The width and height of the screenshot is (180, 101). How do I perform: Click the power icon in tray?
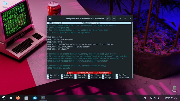[x=159, y=98]
